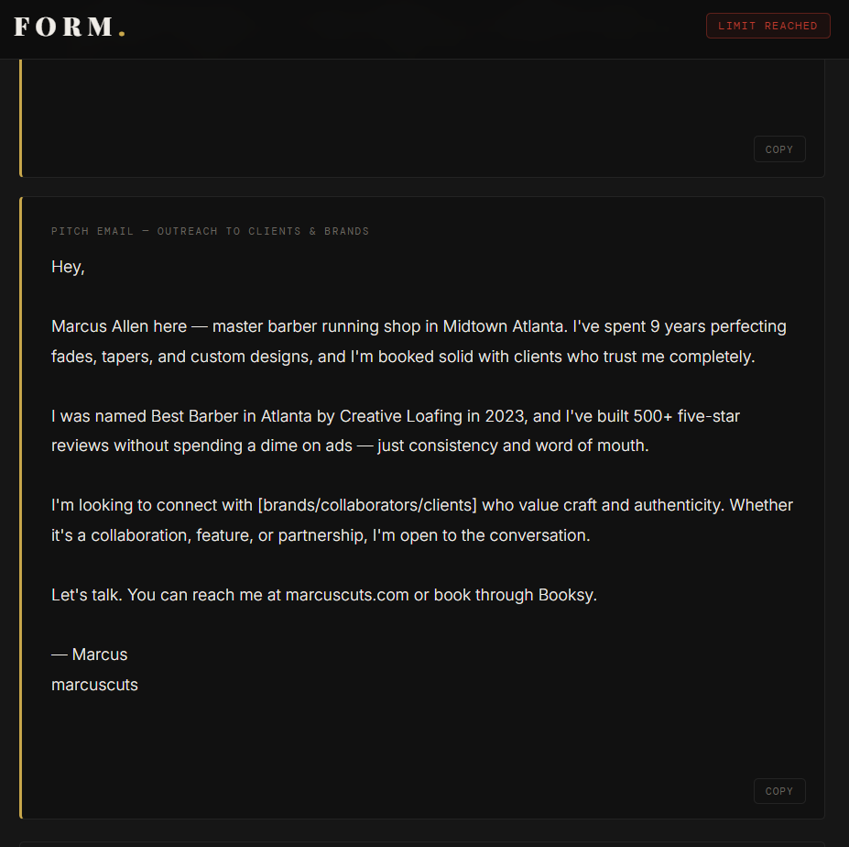Click the LIMIT REACHED button
This screenshot has height=847, width=849.
[x=767, y=25]
